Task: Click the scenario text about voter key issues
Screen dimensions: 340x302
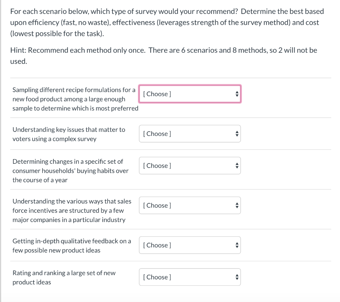Action: 69,134
